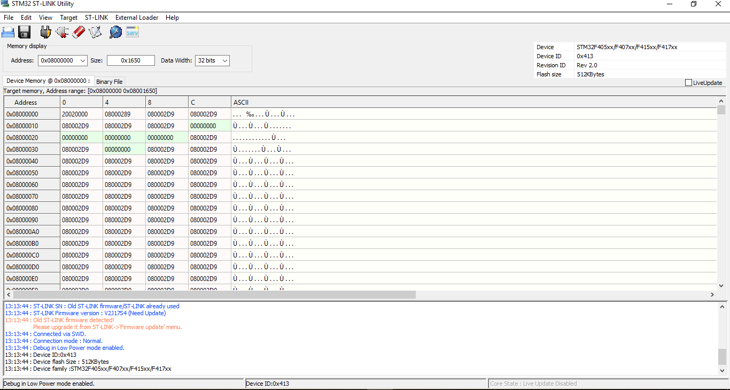Click the 8 column header
Image resolution: width=730 pixels, height=390 pixels.
(167, 103)
